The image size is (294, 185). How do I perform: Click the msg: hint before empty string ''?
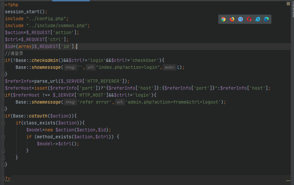pyautogui.click(x=70, y=67)
